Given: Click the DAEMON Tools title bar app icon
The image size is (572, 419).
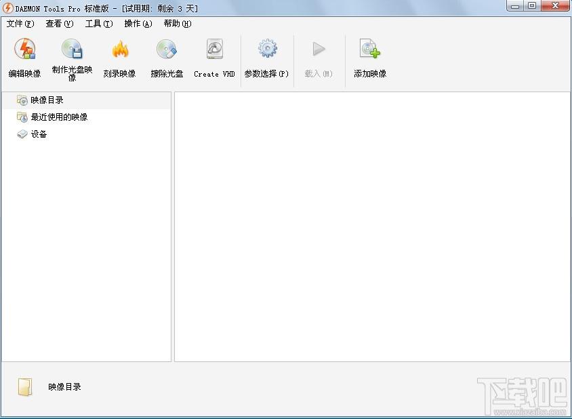Looking at the screenshot, I should (x=8, y=8).
